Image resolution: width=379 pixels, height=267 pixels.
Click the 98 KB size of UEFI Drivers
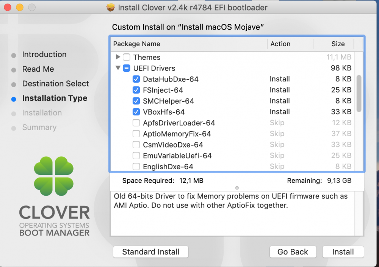[x=341, y=68]
